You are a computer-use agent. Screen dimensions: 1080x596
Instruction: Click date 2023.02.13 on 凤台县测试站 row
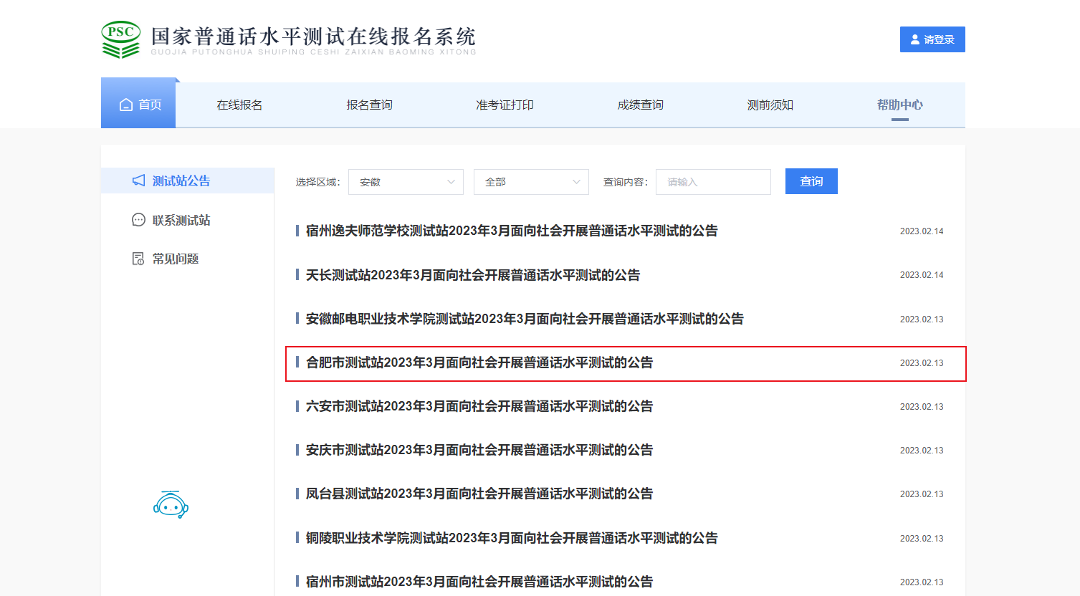click(922, 494)
